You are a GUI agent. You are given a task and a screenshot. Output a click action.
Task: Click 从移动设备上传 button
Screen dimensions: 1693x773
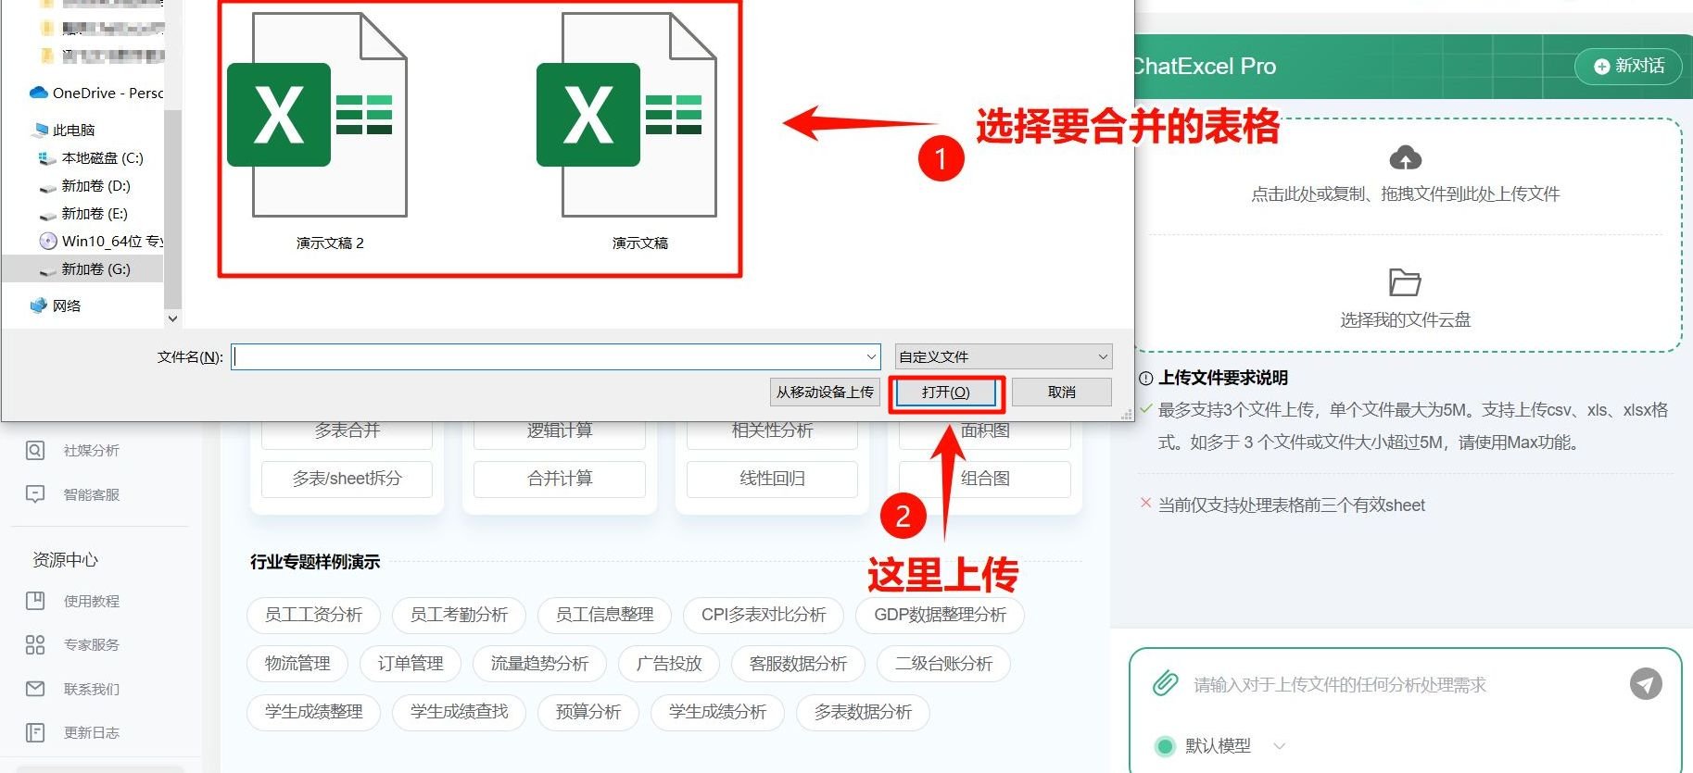[824, 393]
